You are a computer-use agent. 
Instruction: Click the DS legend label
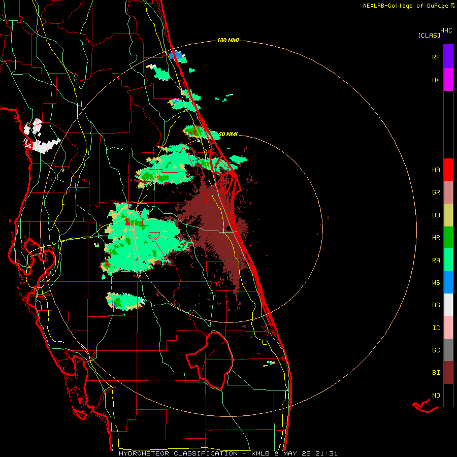436,305
